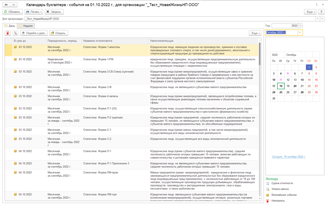Select the Статистика: Форма П-1 report name cell
Screen dimensions: 328x204
point(115,154)
